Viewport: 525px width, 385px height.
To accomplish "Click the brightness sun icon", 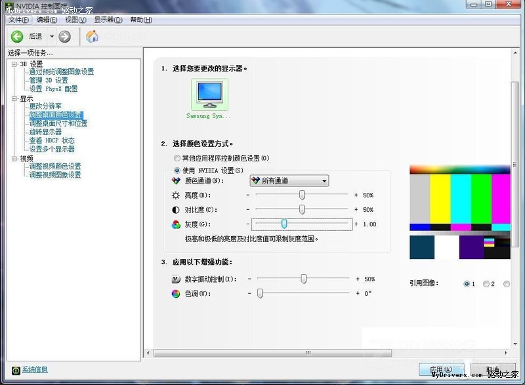I will pyautogui.click(x=176, y=195).
